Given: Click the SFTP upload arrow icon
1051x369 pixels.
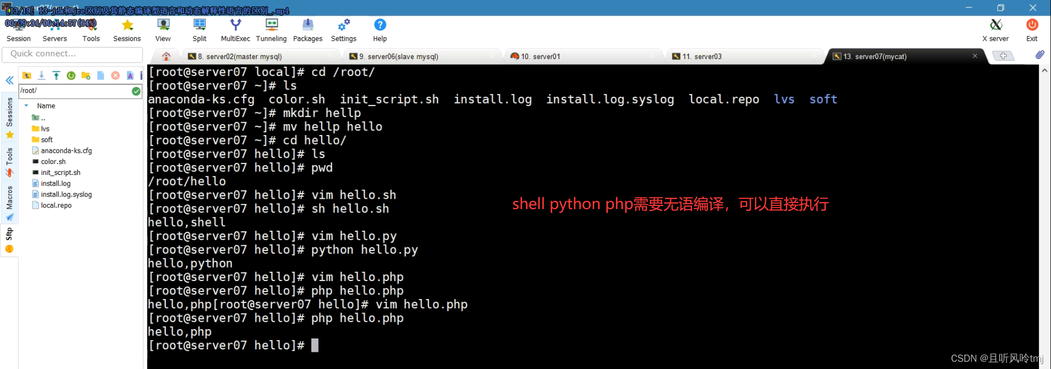Looking at the screenshot, I should [56, 76].
